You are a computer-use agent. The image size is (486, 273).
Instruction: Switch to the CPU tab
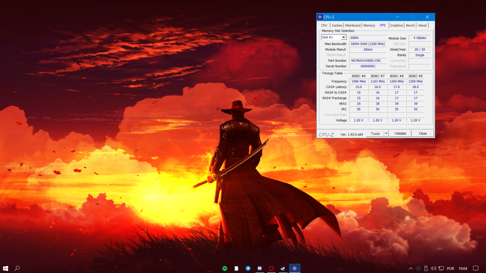(324, 25)
